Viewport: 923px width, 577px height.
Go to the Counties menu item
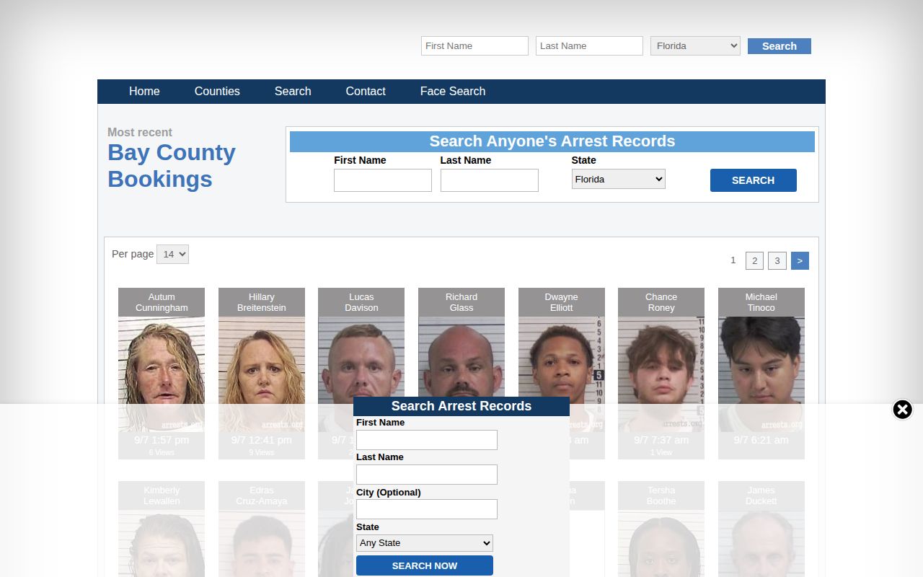217,92
